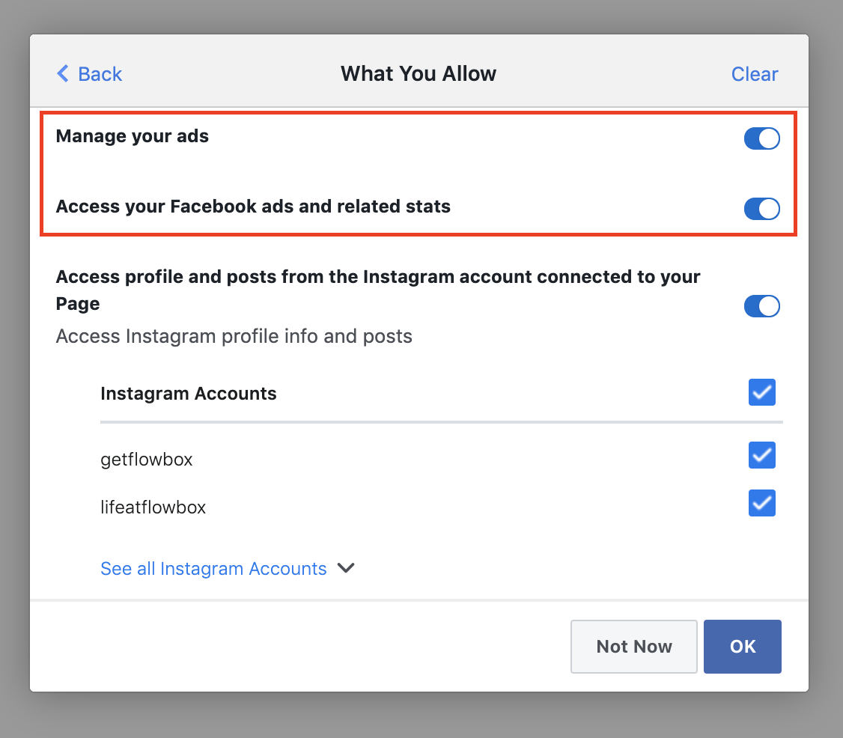Click the Back text link

(100, 74)
